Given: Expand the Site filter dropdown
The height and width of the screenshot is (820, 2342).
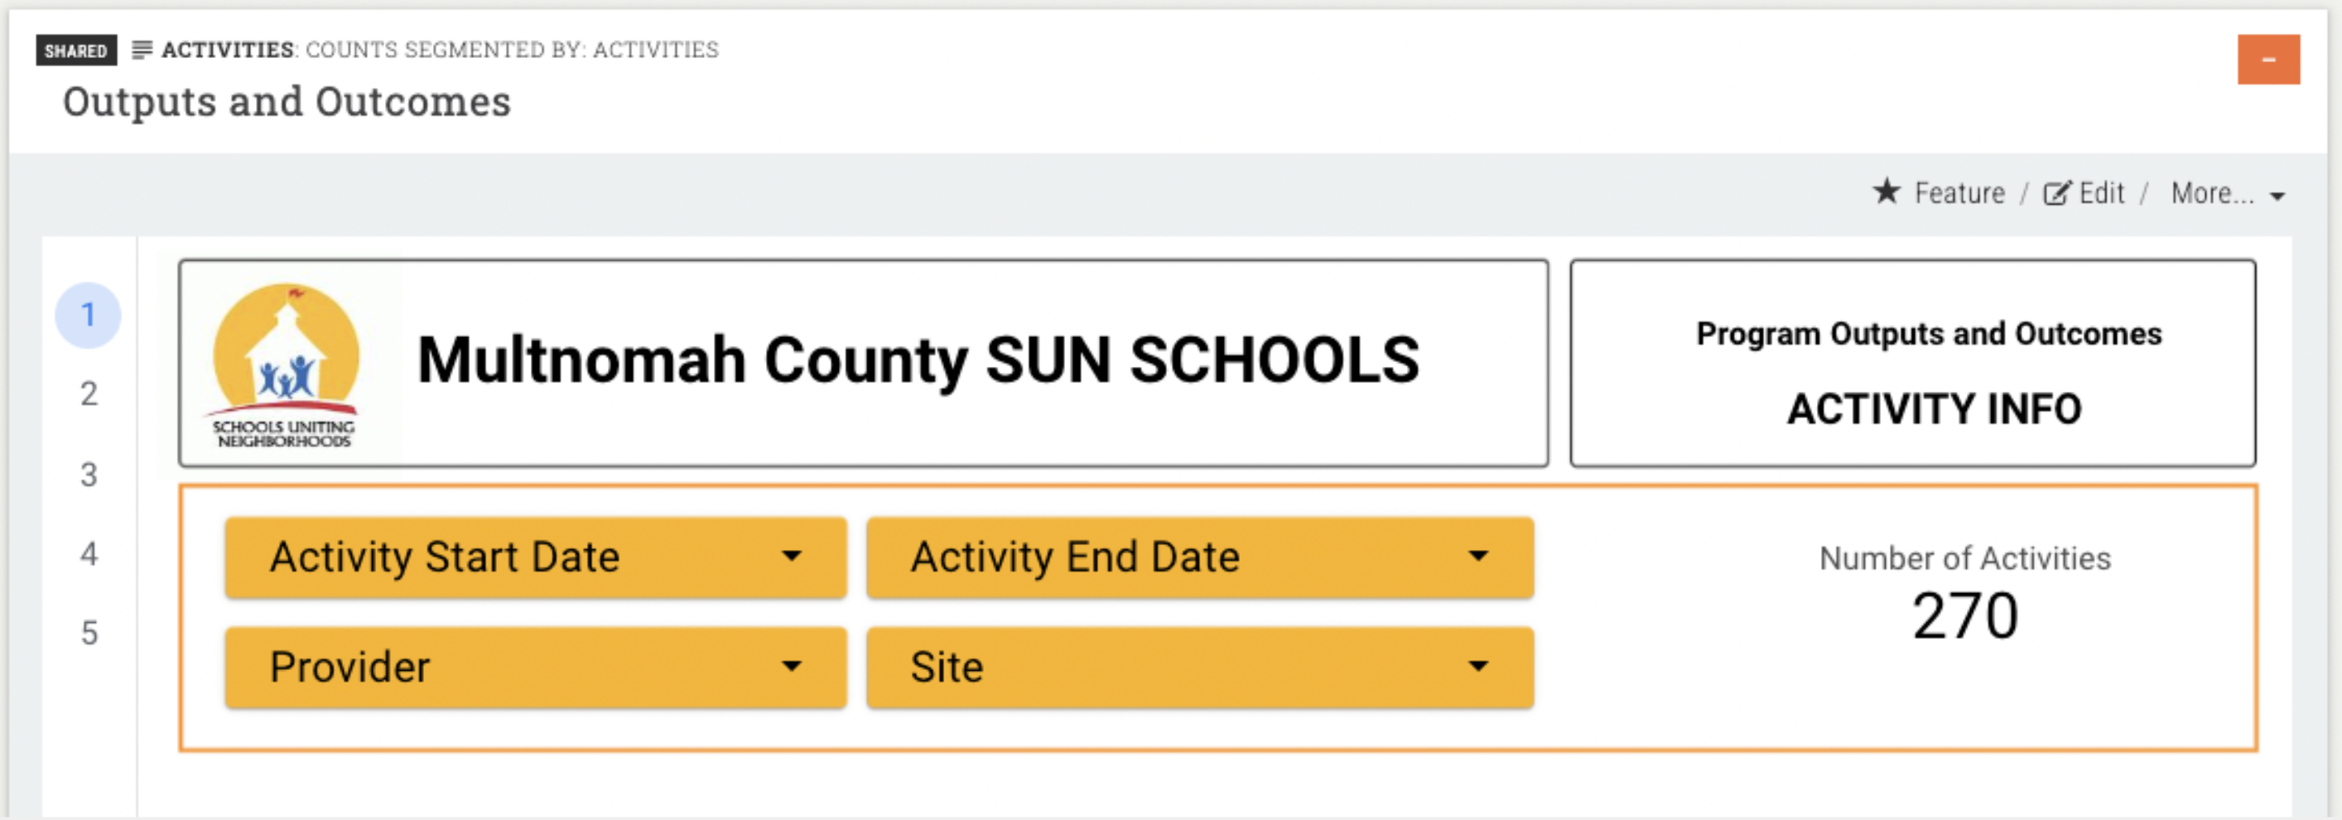Looking at the screenshot, I should click(1199, 668).
